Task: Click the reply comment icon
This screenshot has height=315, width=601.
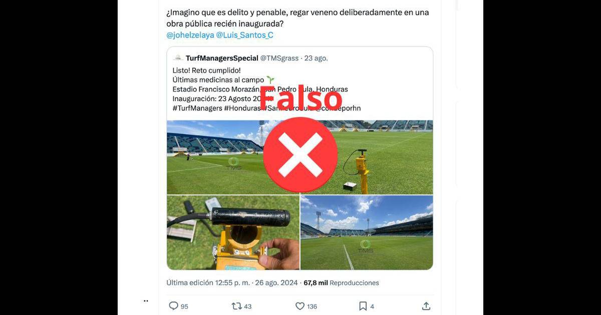Action: 174,306
